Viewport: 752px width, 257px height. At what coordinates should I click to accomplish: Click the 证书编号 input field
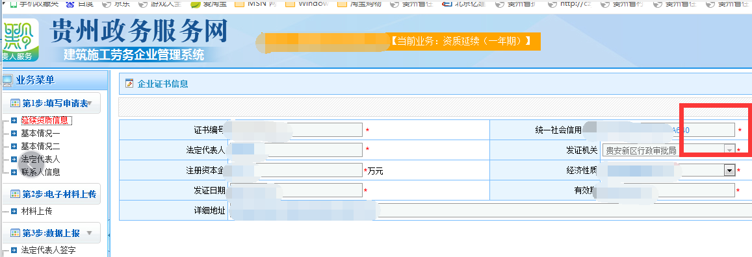[296, 130]
